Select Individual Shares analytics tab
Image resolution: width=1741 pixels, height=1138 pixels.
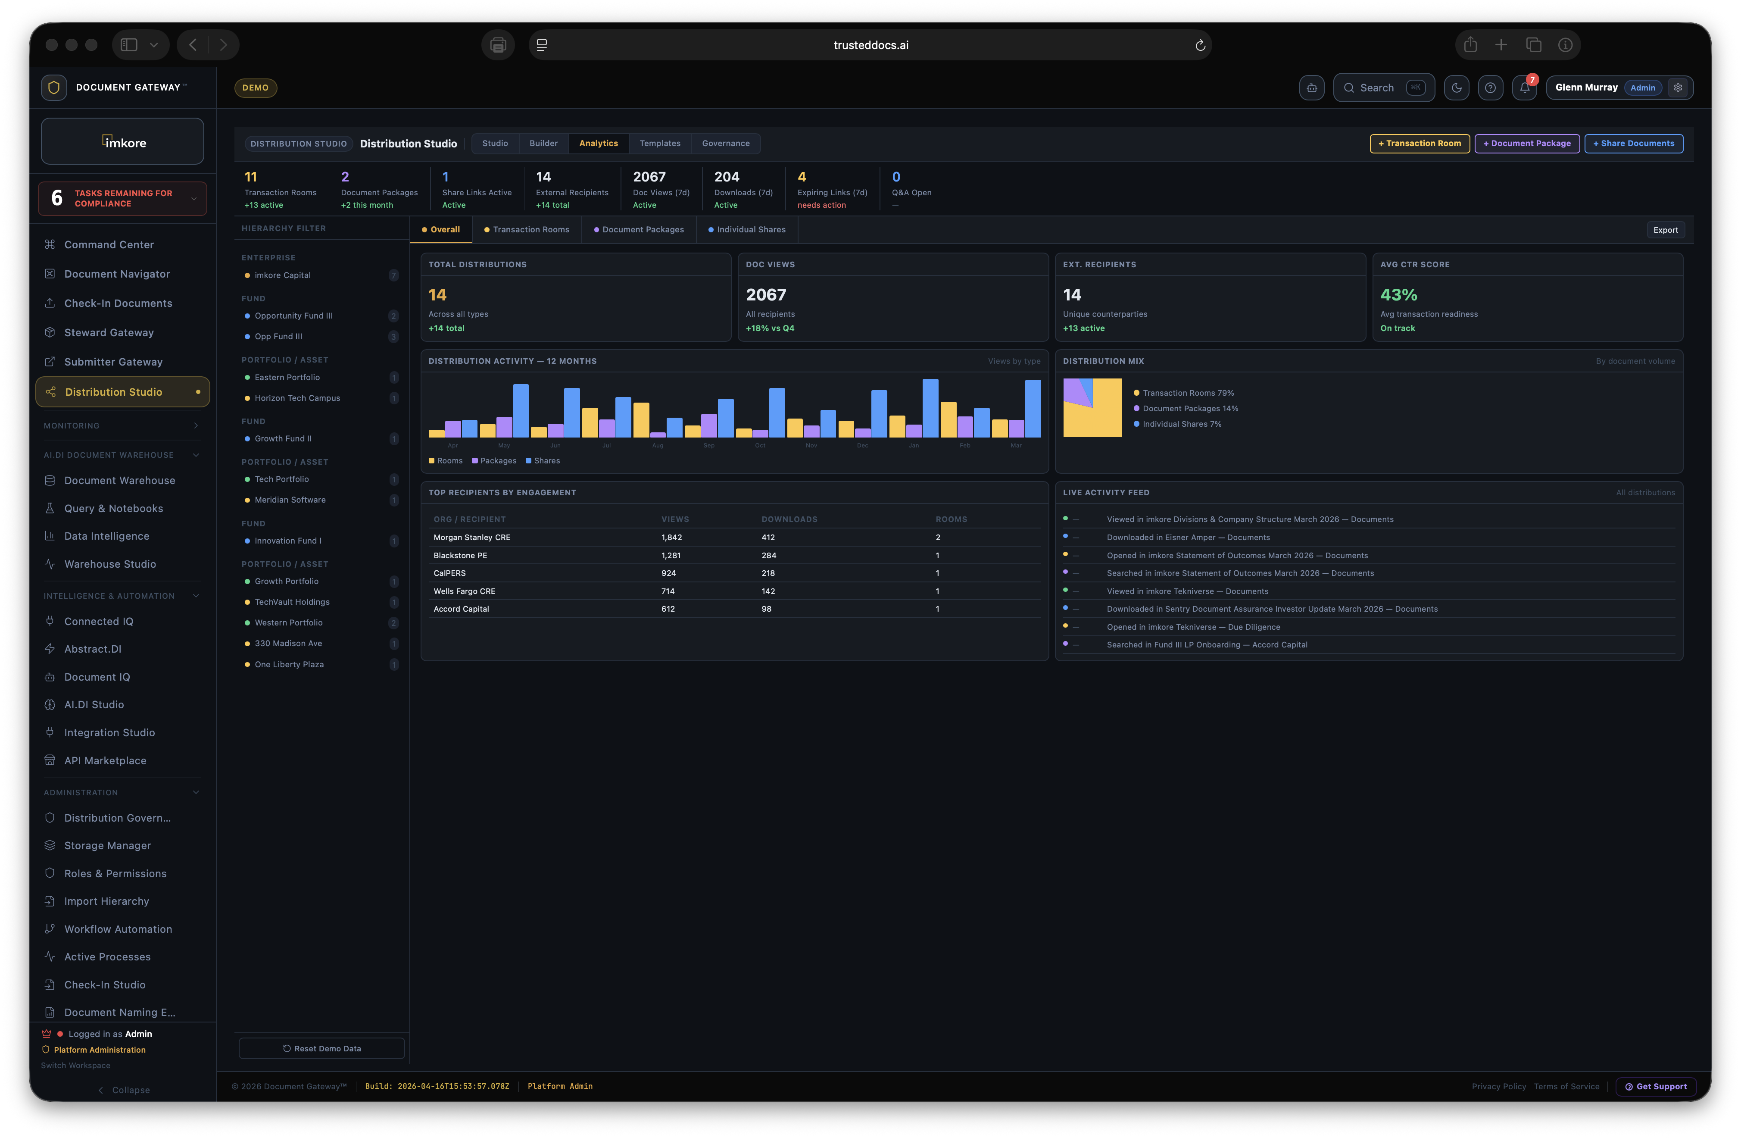click(747, 230)
